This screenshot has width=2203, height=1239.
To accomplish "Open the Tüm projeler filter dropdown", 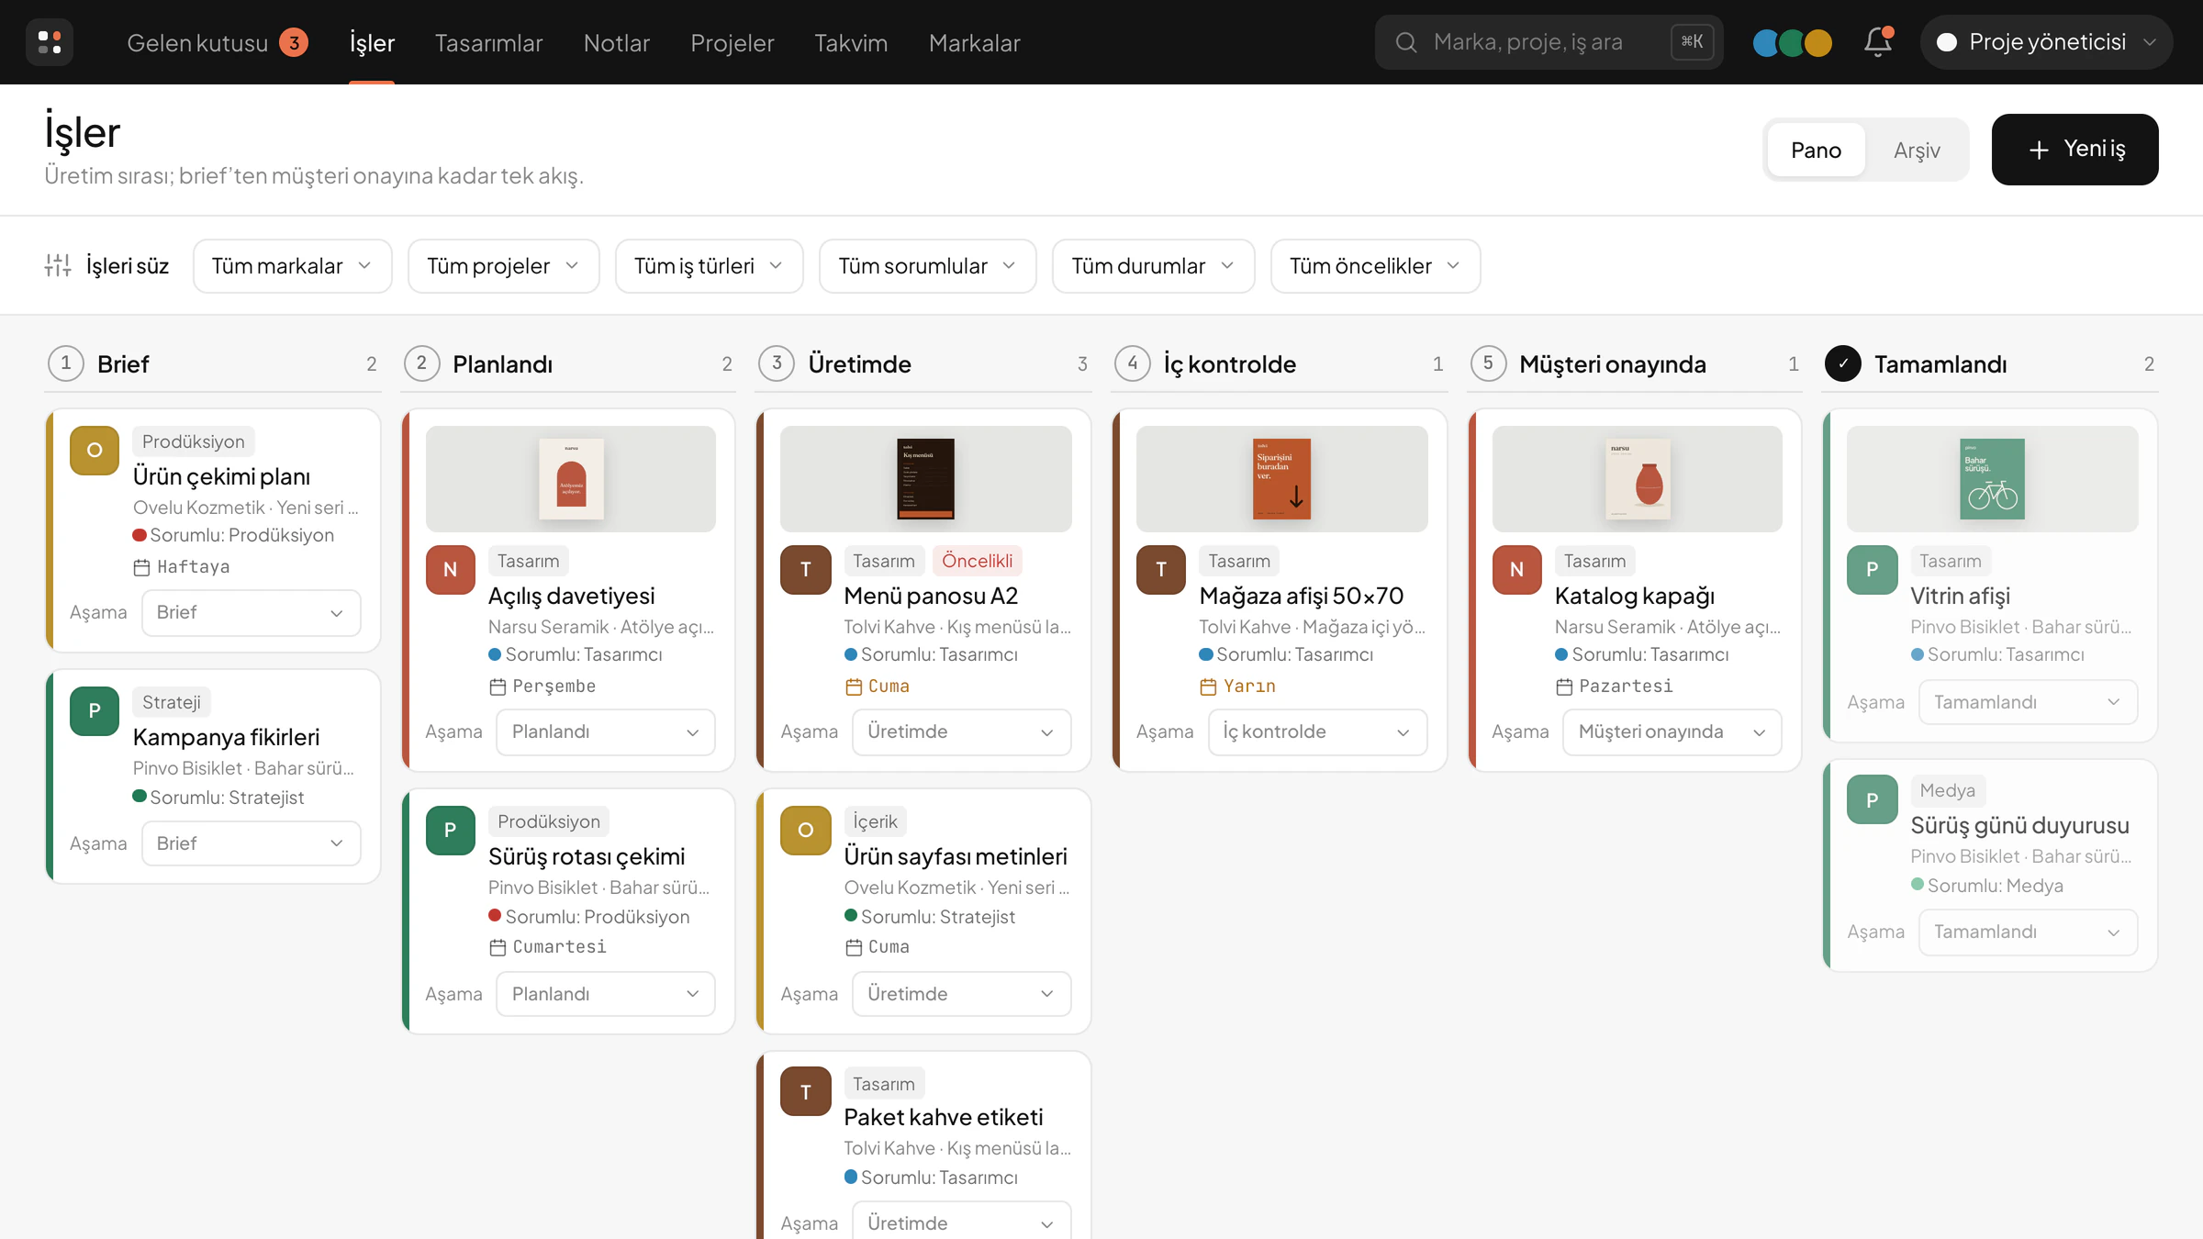I will click(x=503, y=266).
